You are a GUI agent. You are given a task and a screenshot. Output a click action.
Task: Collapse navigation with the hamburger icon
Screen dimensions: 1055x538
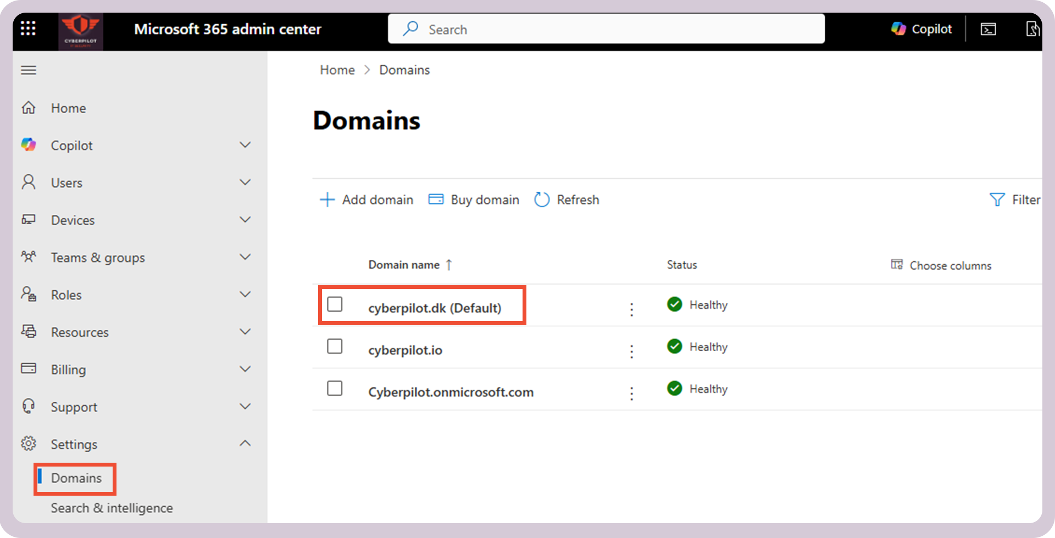[x=28, y=70]
